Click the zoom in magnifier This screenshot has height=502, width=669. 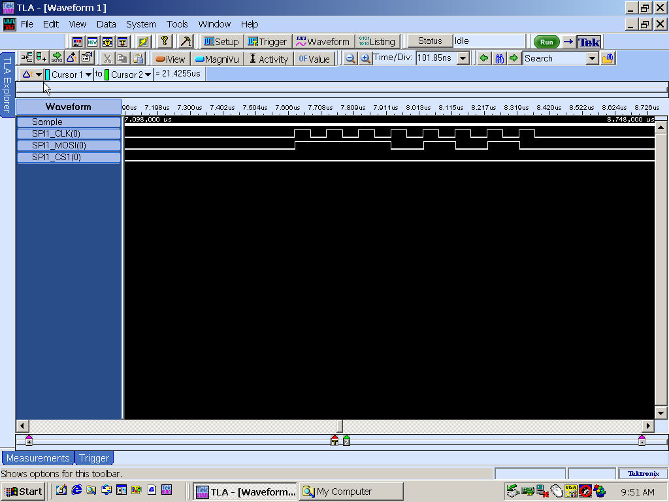(365, 58)
